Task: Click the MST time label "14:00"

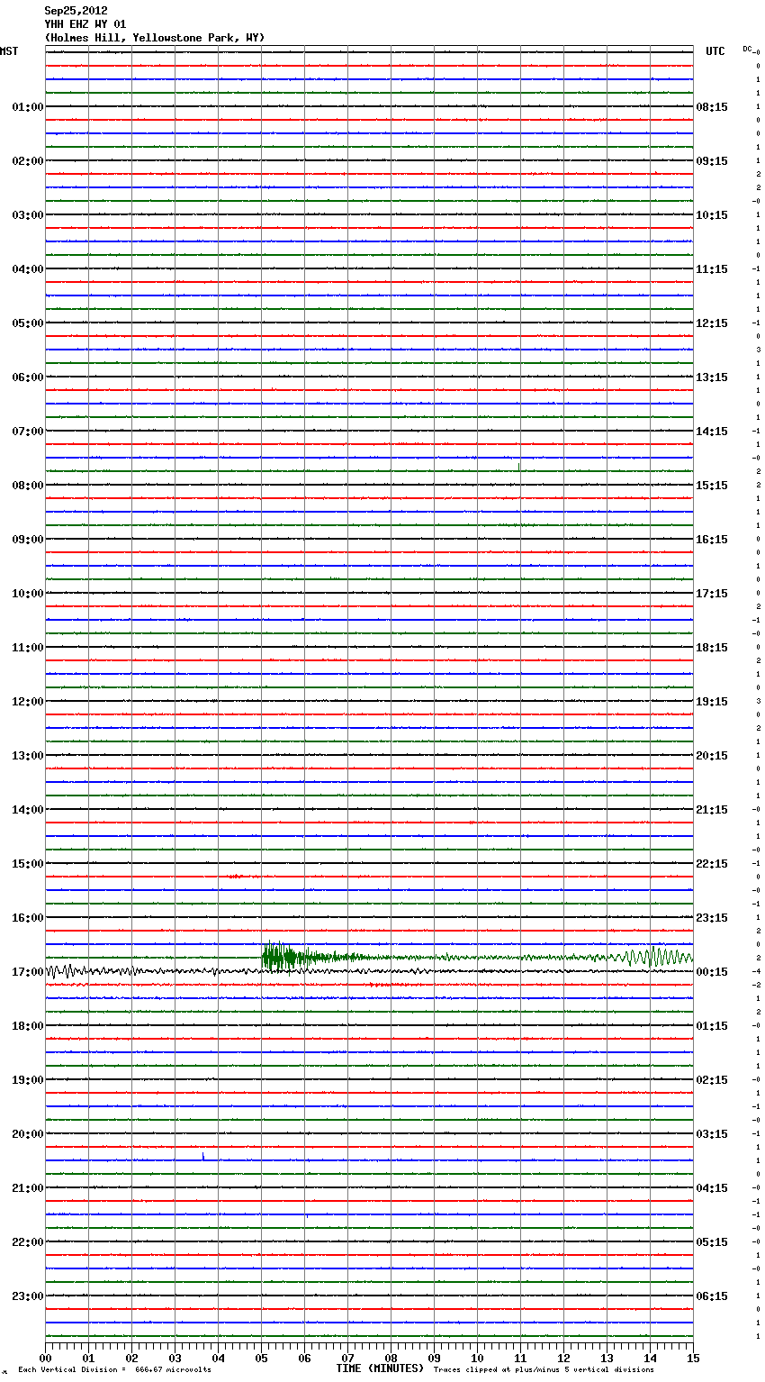Action: 28,810
